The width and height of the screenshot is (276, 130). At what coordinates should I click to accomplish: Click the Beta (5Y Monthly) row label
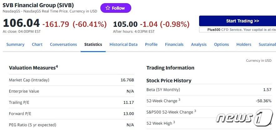coord(163,90)
